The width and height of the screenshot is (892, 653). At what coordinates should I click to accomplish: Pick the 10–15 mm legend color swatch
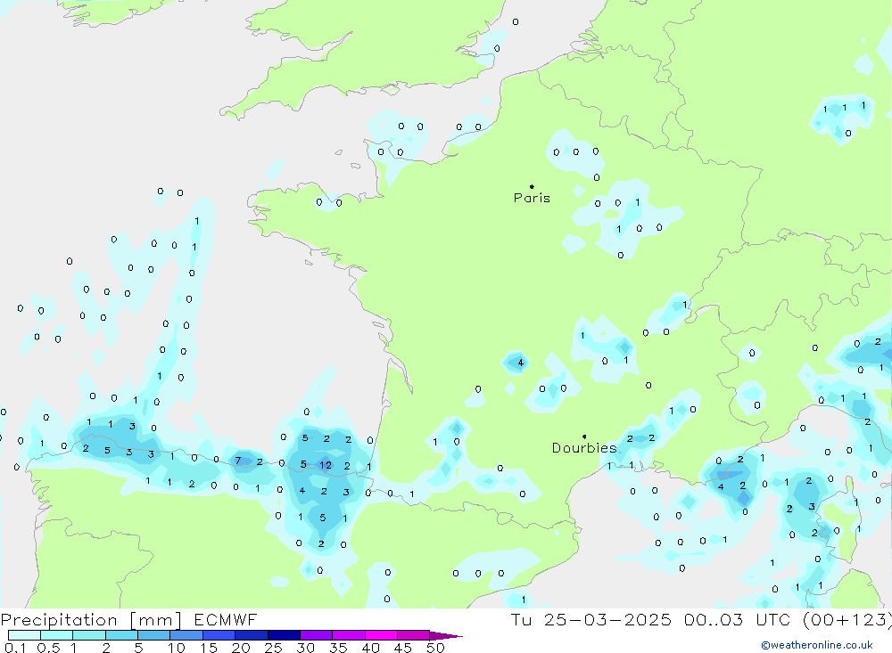186,635
